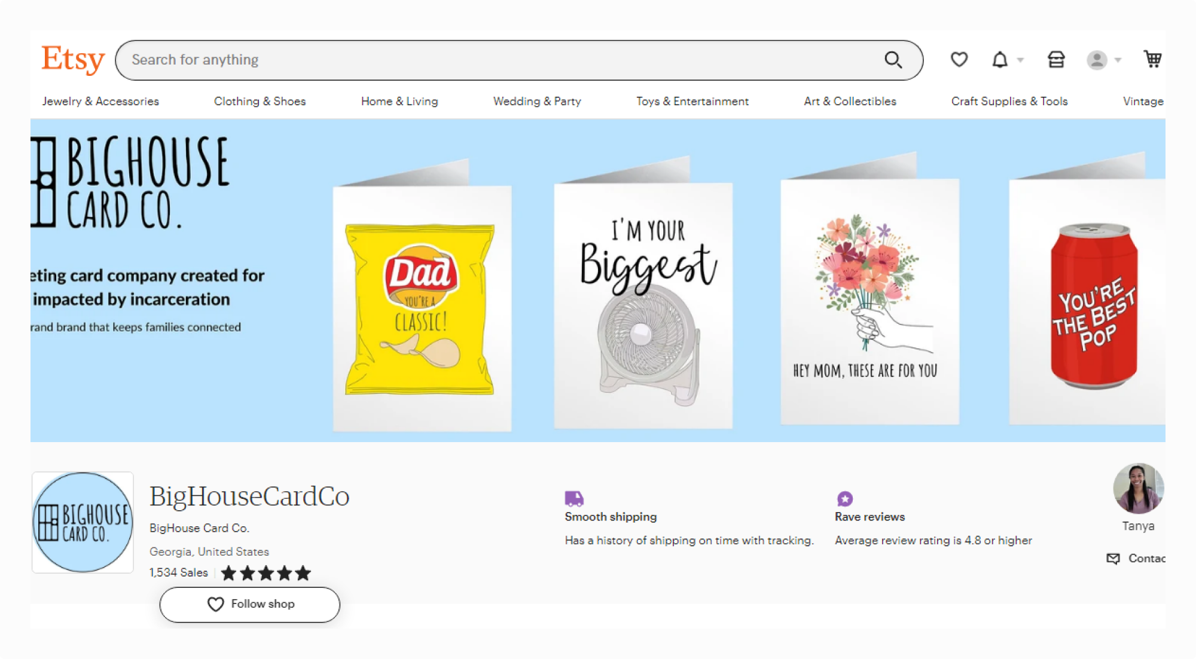Click the BIGHOUSE CARD CO. banner logo
1196x659 pixels.
pos(130,183)
